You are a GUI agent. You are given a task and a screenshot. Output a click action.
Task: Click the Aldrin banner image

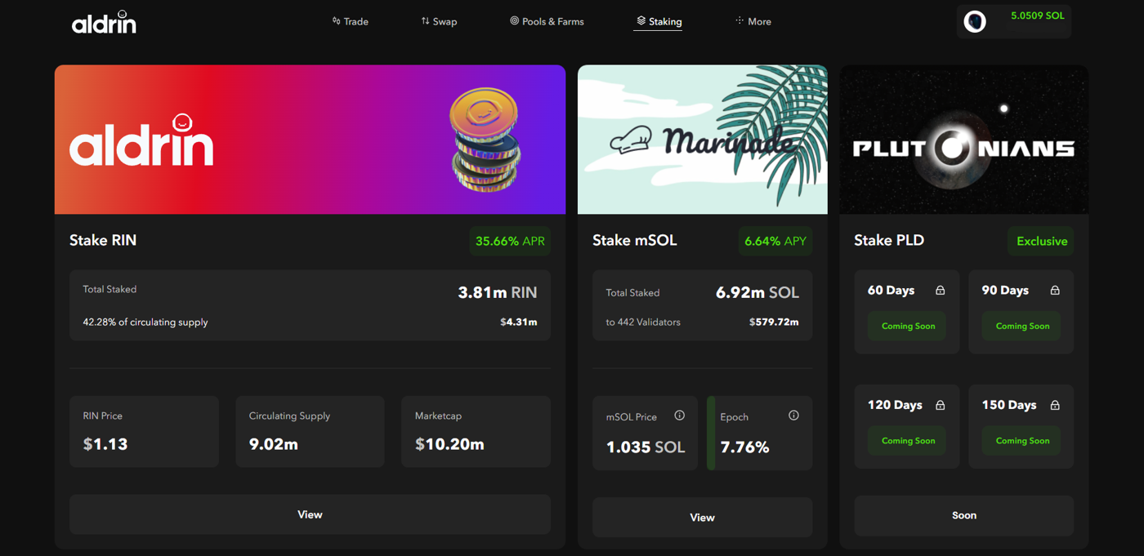click(x=310, y=140)
